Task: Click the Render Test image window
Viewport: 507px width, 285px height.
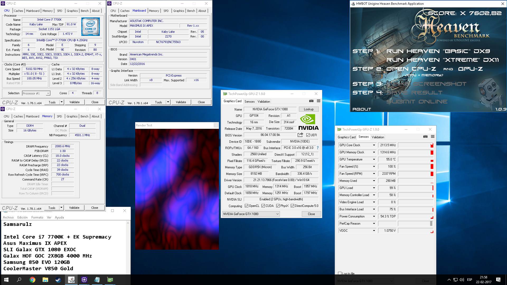Action: [x=177, y=189]
